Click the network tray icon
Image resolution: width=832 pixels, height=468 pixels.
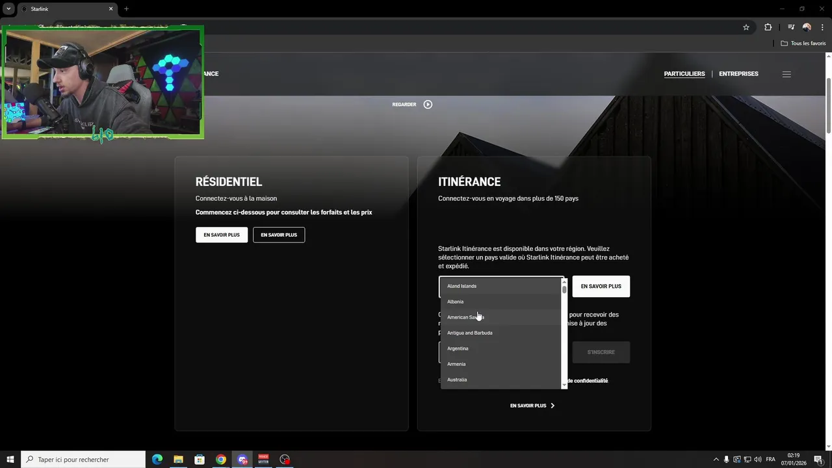(747, 460)
